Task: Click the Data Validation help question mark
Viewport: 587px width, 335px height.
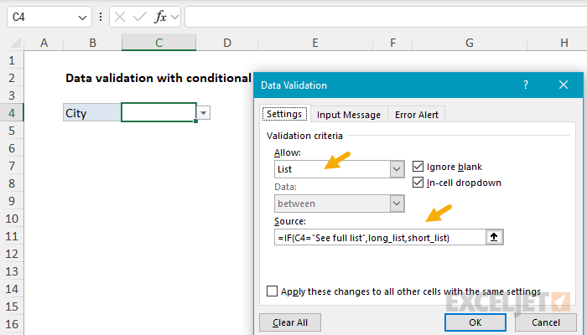Action: (x=526, y=85)
